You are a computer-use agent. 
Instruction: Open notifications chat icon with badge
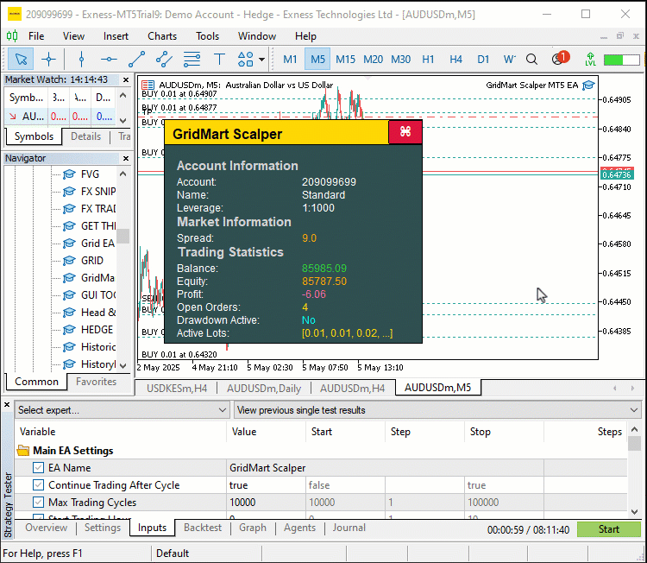[560, 58]
